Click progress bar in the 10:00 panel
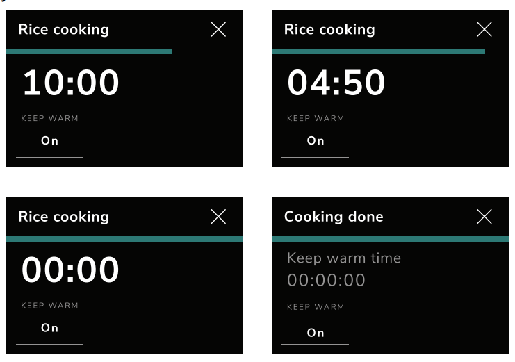The width and height of the screenshot is (515, 362). click(x=89, y=51)
